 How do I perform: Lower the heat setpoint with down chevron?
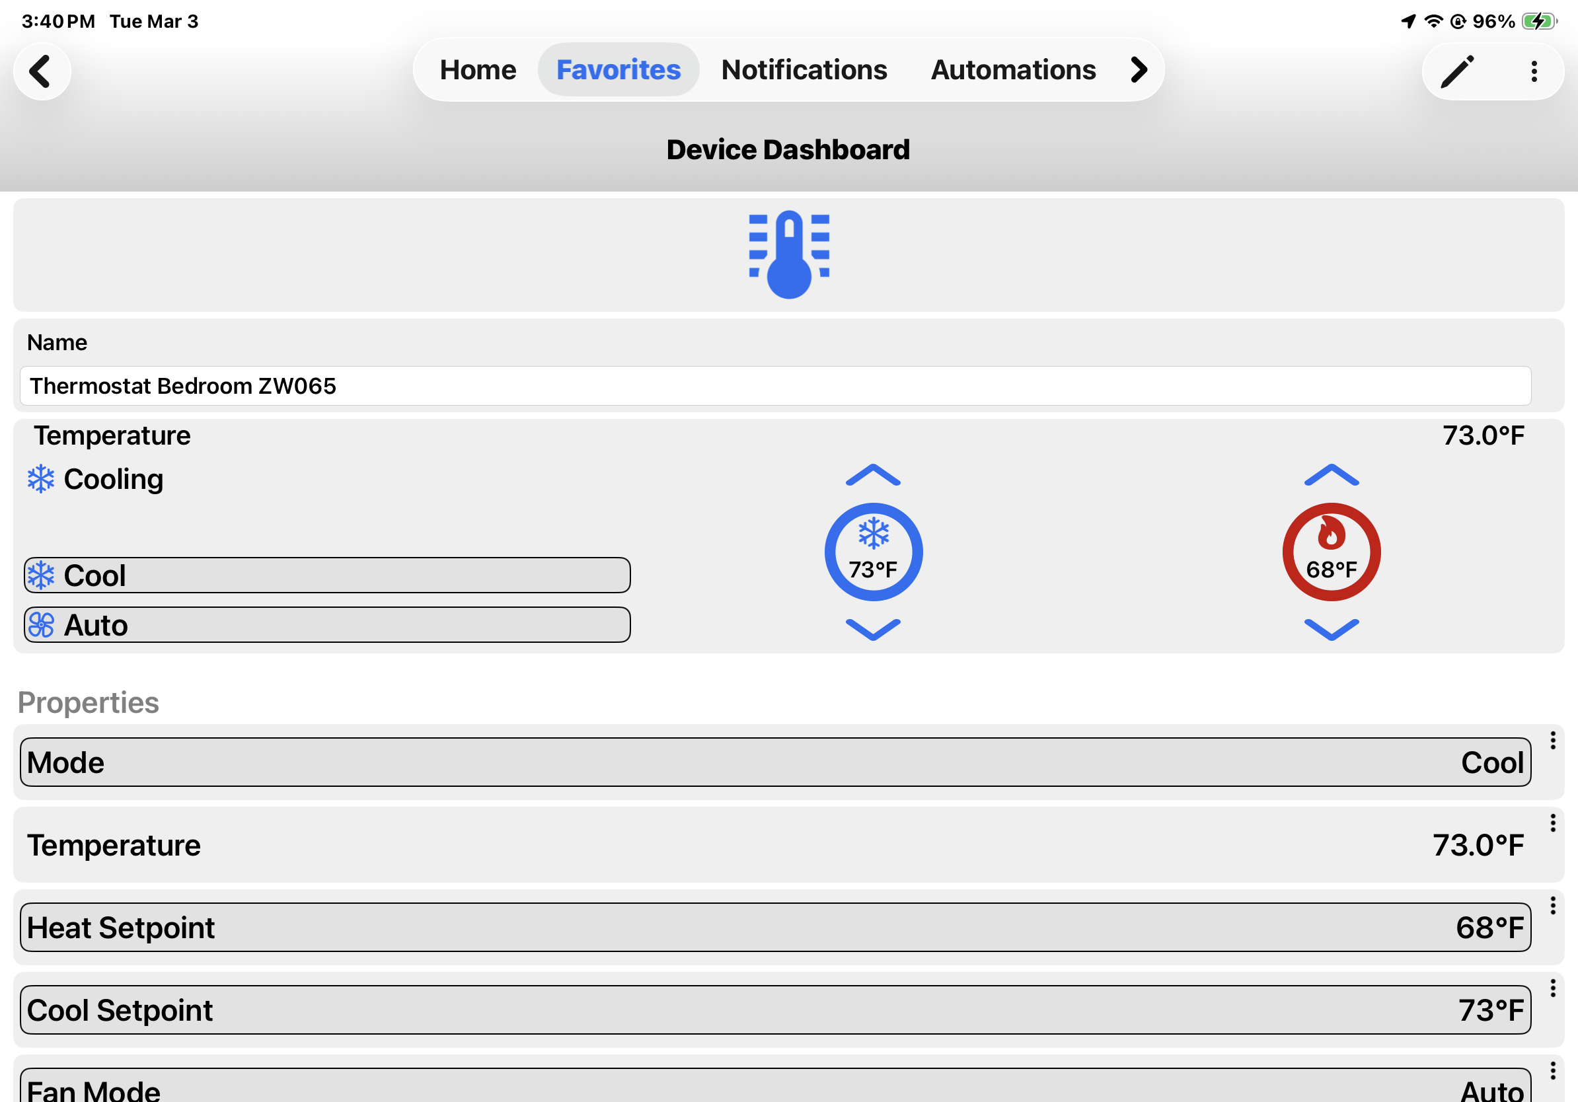(x=1332, y=629)
